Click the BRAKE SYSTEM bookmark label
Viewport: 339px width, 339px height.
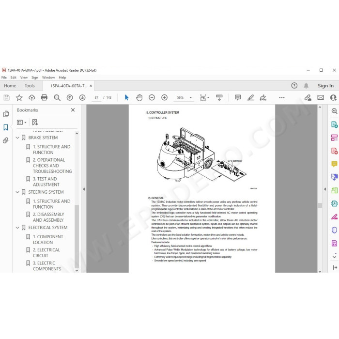point(43,138)
